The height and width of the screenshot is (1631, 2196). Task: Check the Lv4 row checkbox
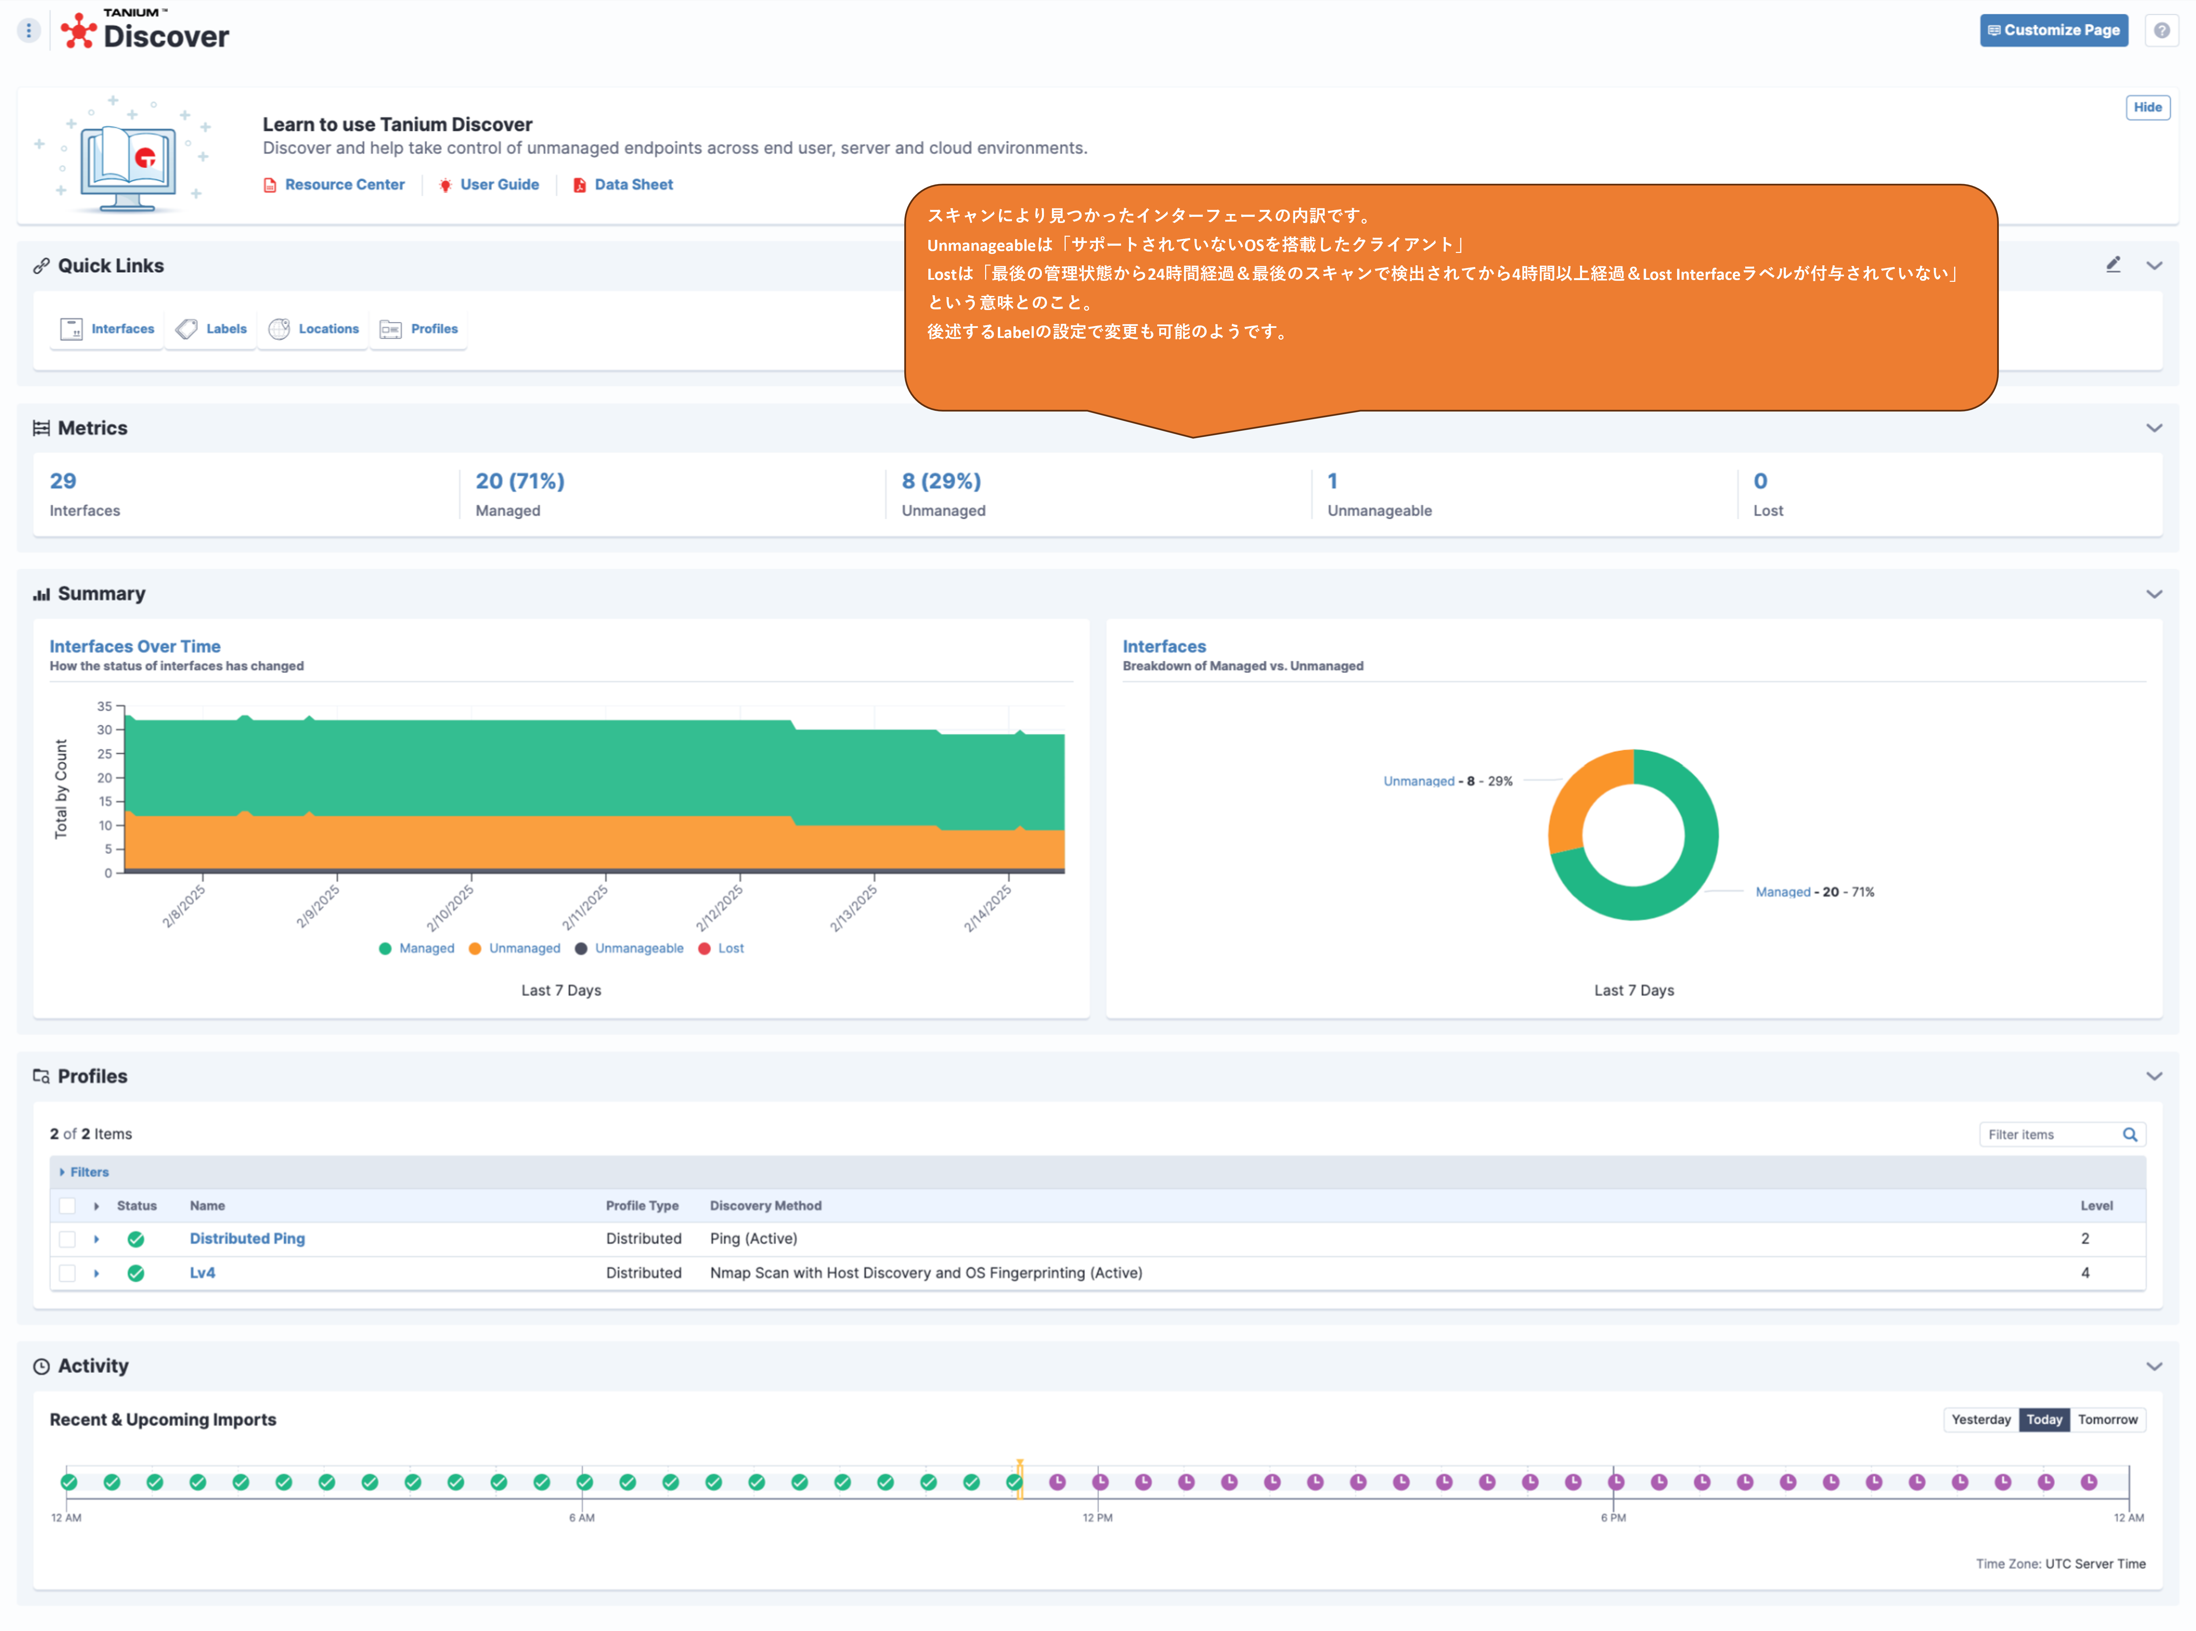coord(67,1273)
